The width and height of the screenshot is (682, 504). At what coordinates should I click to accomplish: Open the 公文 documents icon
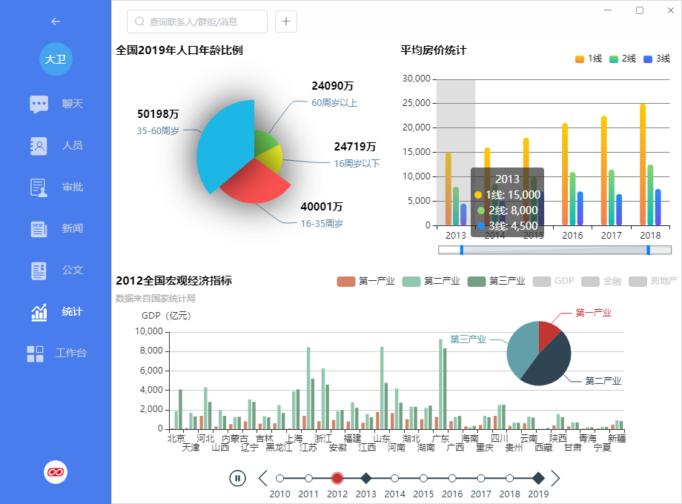pos(39,271)
